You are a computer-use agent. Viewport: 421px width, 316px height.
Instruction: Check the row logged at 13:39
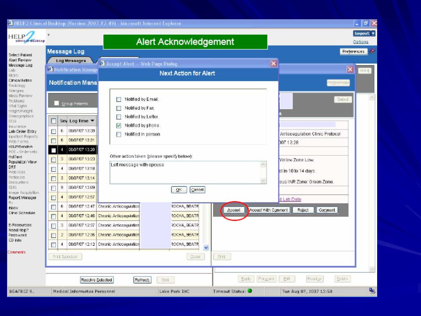pyautogui.click(x=54, y=131)
